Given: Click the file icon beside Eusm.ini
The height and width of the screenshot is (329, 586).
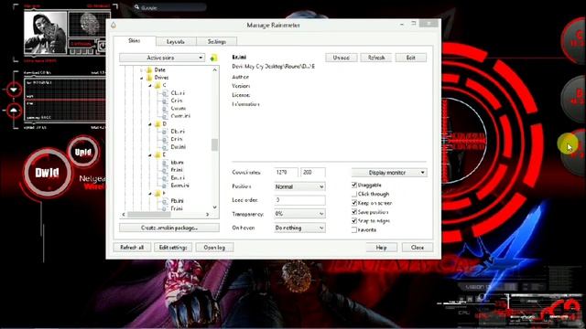Looking at the screenshot, I should pyautogui.click(x=165, y=186).
